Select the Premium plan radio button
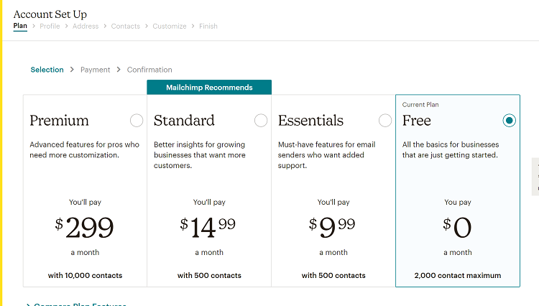Image resolution: width=539 pixels, height=306 pixels. pos(137,120)
